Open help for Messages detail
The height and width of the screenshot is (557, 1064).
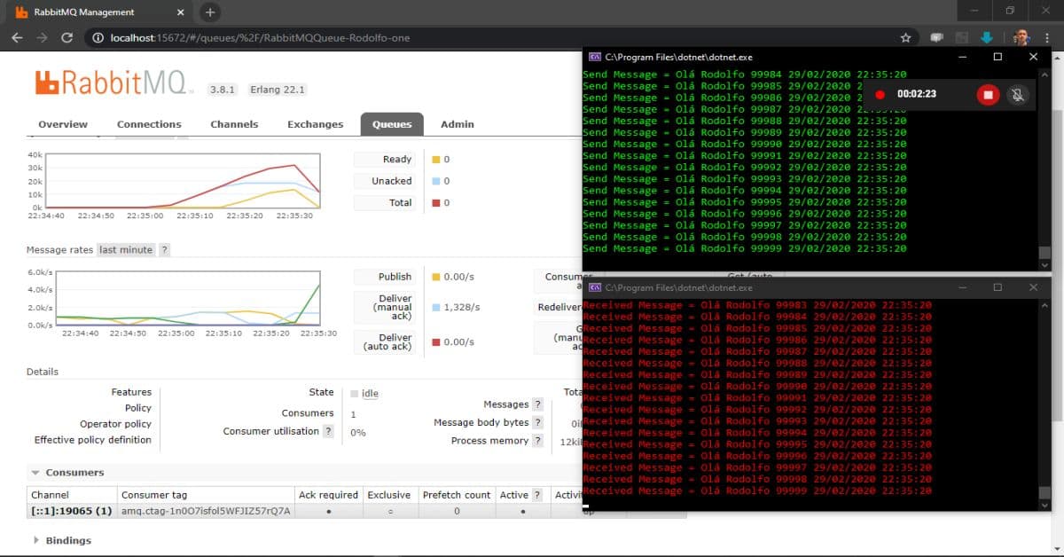click(537, 404)
